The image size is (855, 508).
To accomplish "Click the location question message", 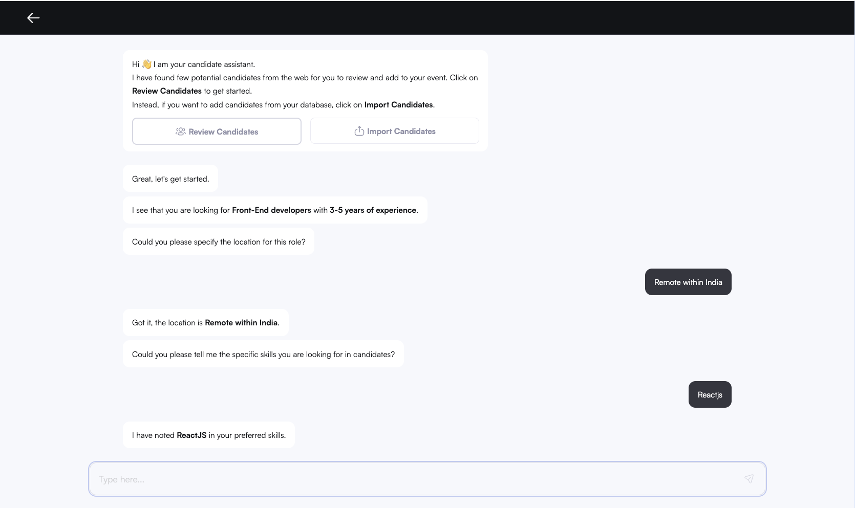I will pos(219,241).
